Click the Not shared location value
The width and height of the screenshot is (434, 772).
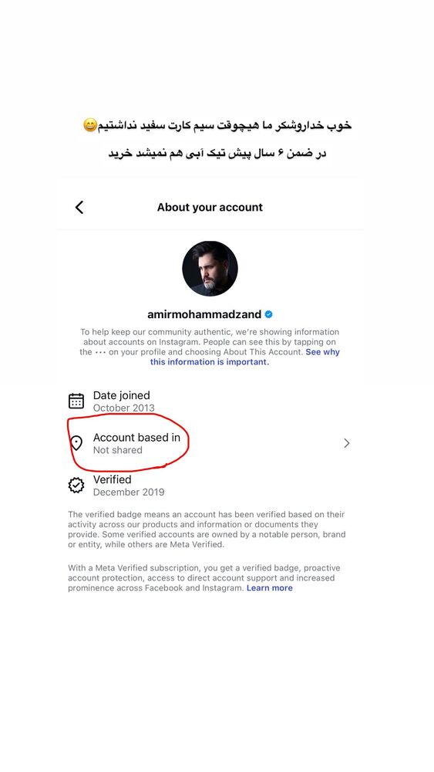point(117,450)
